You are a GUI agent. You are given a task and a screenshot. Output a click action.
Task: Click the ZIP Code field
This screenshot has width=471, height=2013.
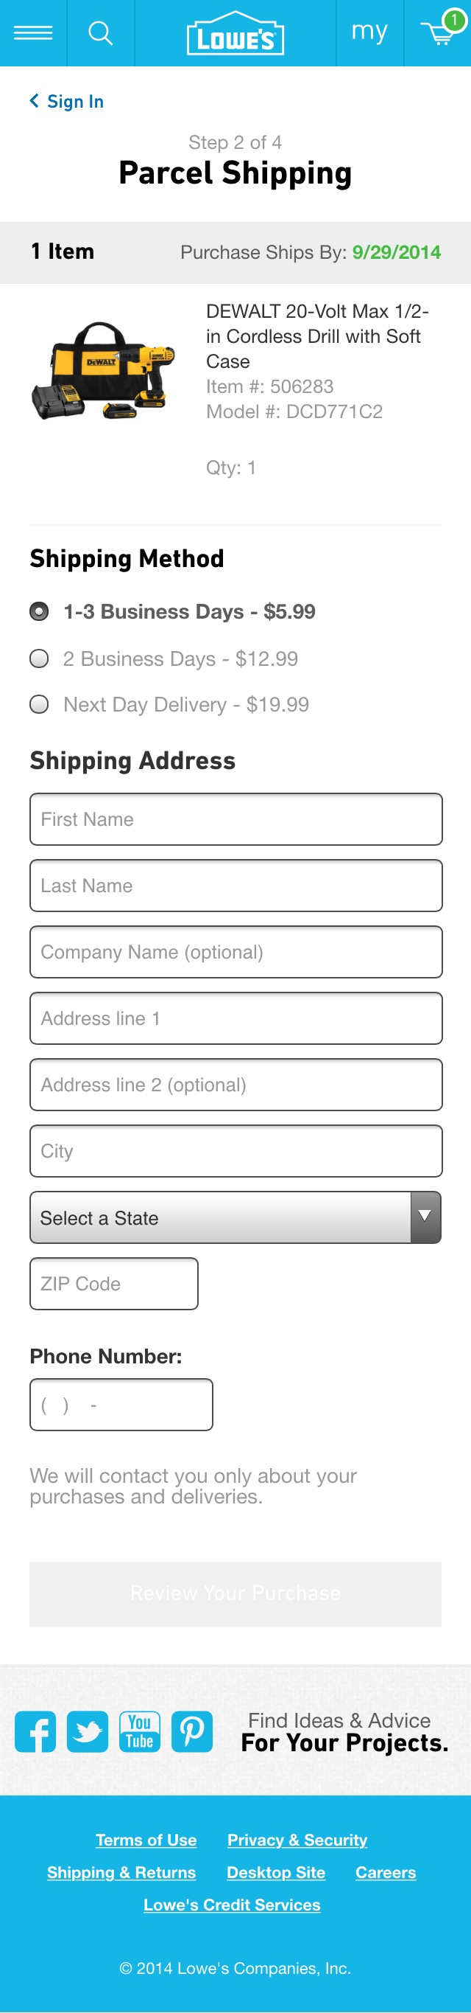coord(113,1283)
